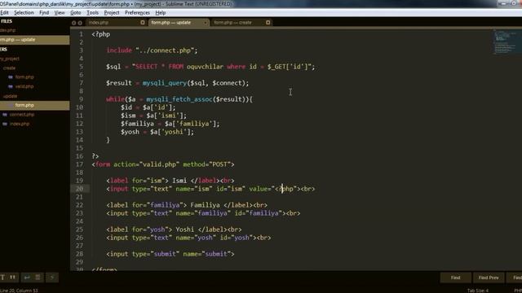Viewport: 522px width, 293px height.
Task: Open connect.php in sidebar
Action: click(x=22, y=114)
